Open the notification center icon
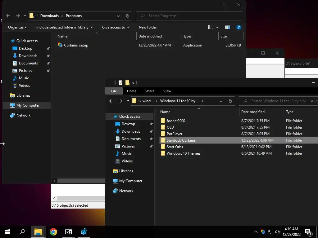 (x=308, y=232)
